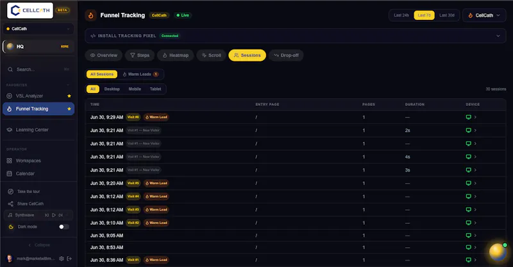Viewport: 513px width, 267px height.
Task: Select the HQ item in sidebar
Action: point(38,46)
